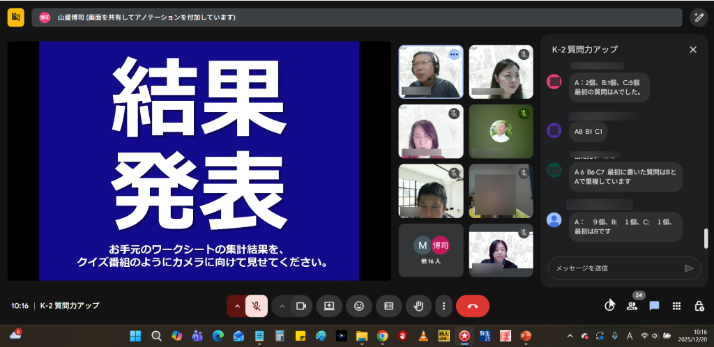Image resolution: width=714 pixels, height=347 pixels.
Task: Click the present screen icon
Action: 329,306
